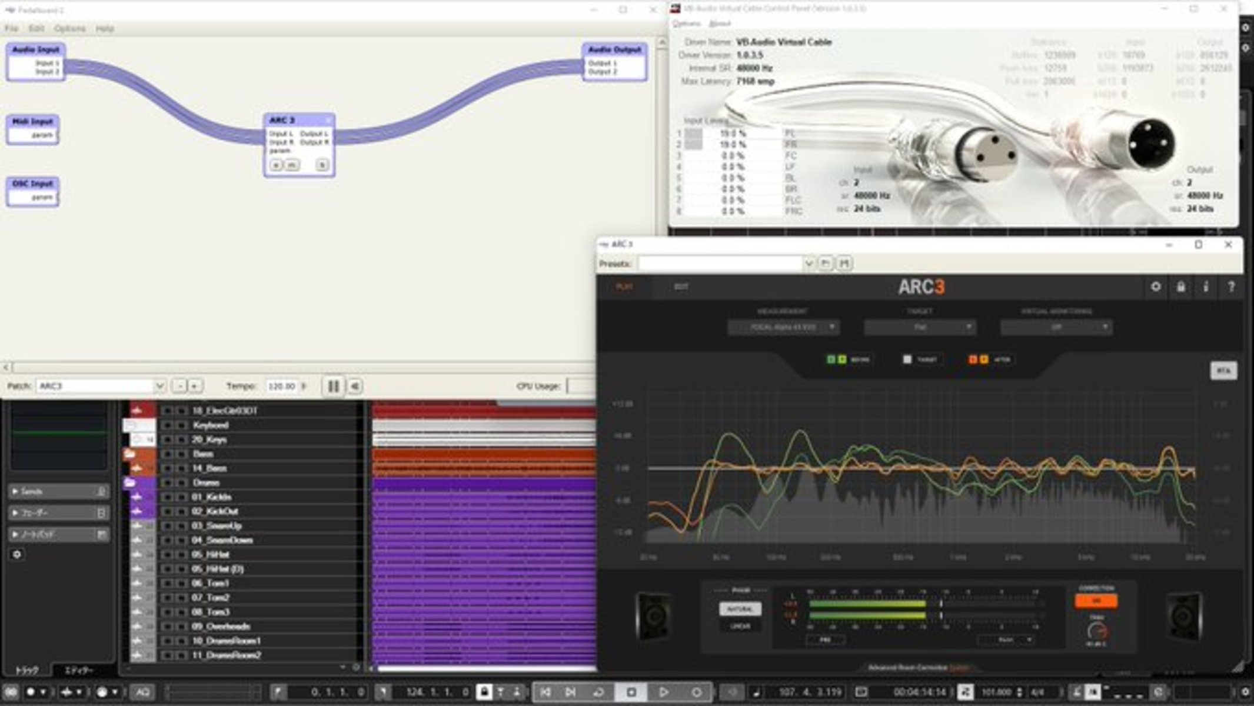This screenshot has height=706, width=1254.
Task: Adjust the Trim knob in ARC3
Action: [1096, 631]
